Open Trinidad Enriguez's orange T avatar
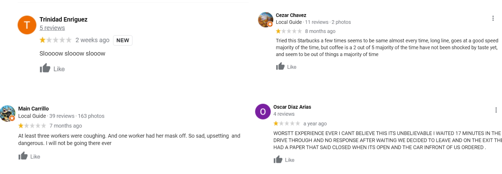 coord(27,25)
